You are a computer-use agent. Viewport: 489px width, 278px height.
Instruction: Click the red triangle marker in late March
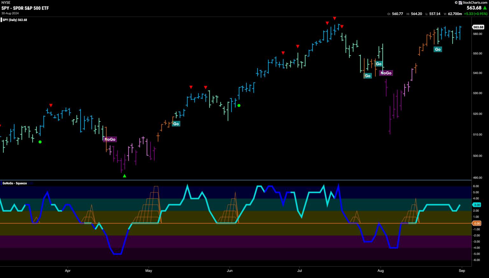tap(51, 105)
